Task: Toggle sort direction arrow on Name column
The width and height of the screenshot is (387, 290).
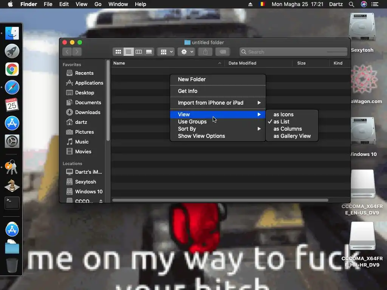Action: point(220,63)
